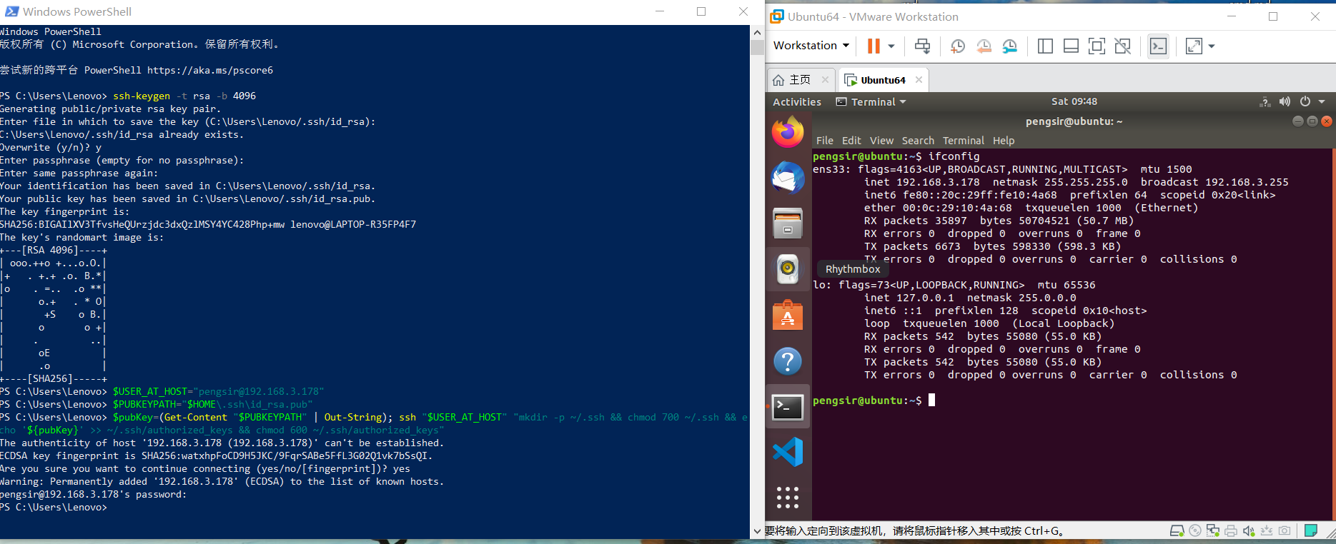Minimize the Ubuntu terminal window
Viewport: 1336px width, 544px height.
click(1297, 121)
